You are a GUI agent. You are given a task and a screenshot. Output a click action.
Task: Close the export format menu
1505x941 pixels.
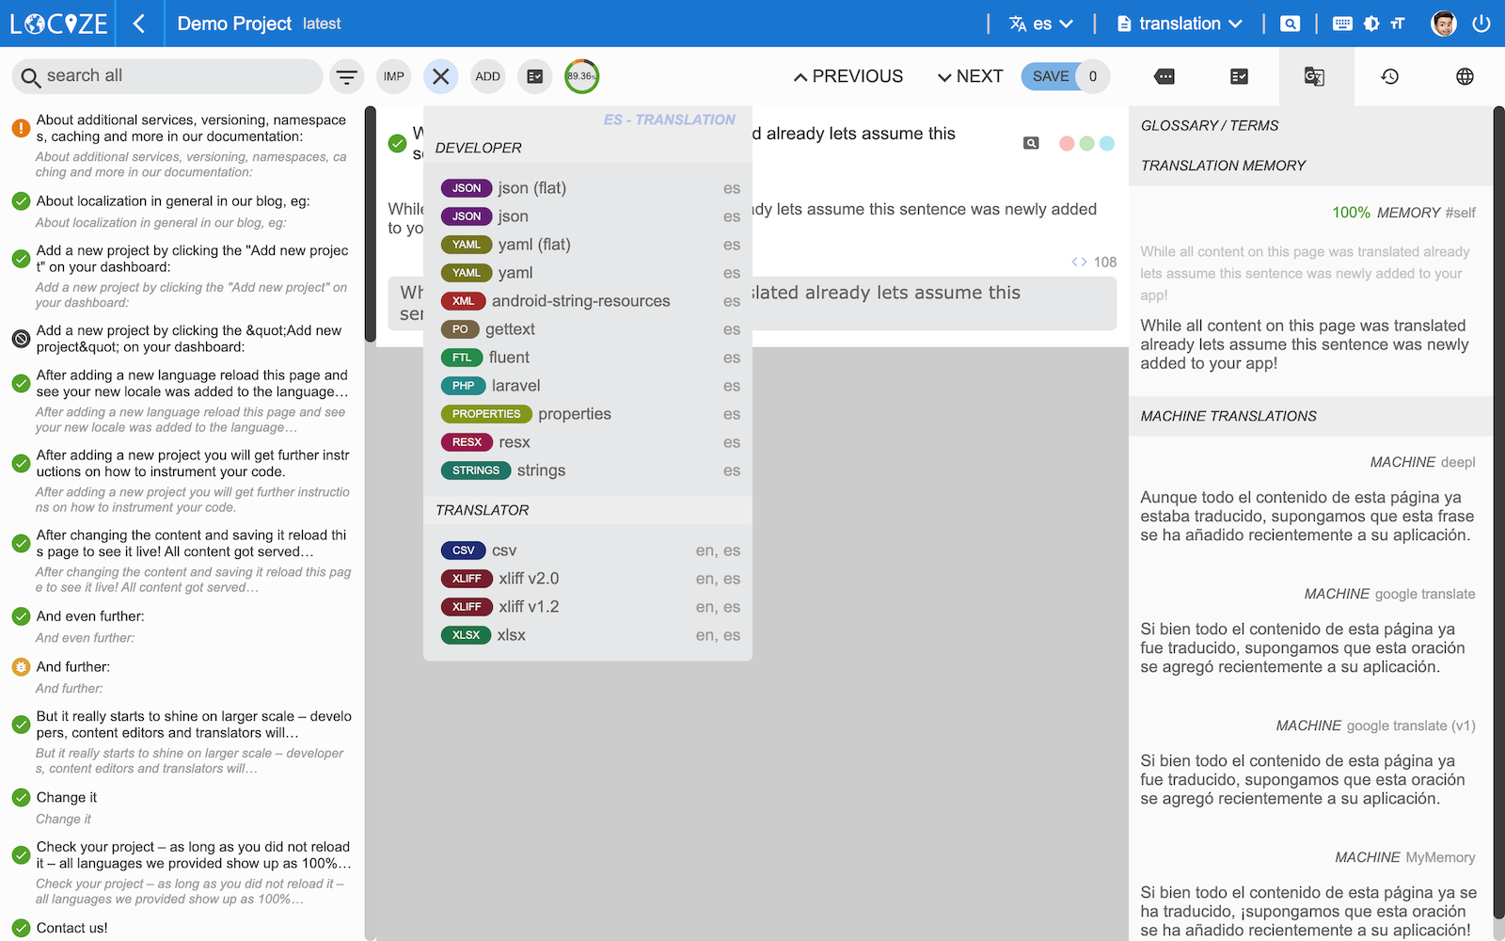click(x=440, y=77)
